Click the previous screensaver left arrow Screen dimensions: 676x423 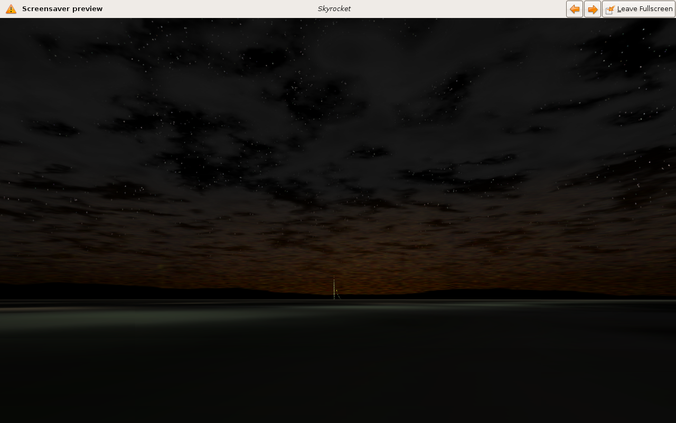click(575, 9)
